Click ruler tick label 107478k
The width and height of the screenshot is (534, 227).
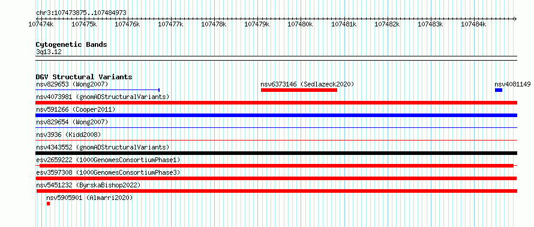[214, 24]
